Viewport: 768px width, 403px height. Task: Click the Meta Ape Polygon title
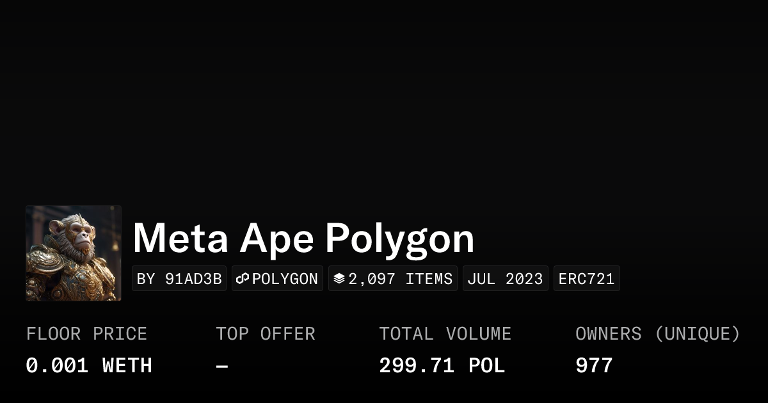[x=303, y=238]
